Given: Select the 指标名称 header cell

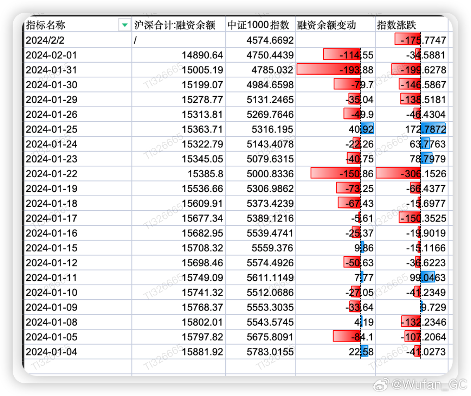Looking at the screenshot, I should (78, 25).
